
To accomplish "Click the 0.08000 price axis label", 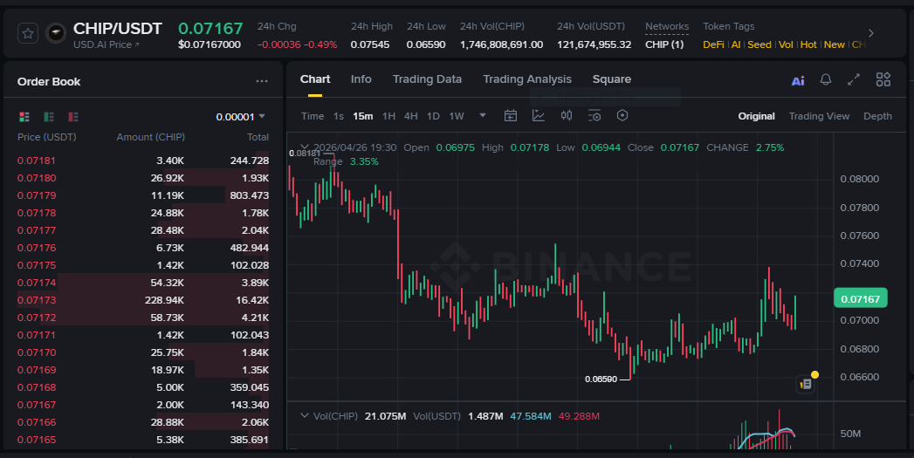I will (x=859, y=179).
